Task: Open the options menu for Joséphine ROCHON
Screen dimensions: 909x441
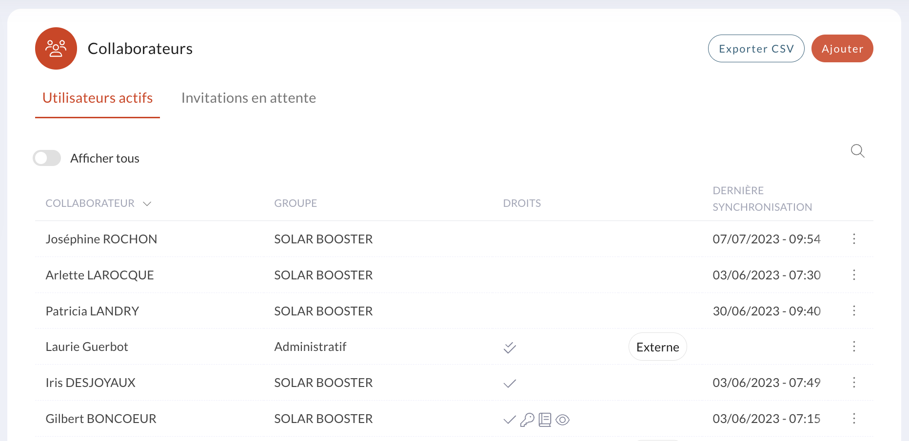Action: click(854, 239)
